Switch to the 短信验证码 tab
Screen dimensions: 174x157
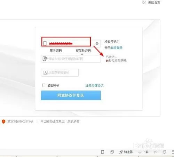83,51
